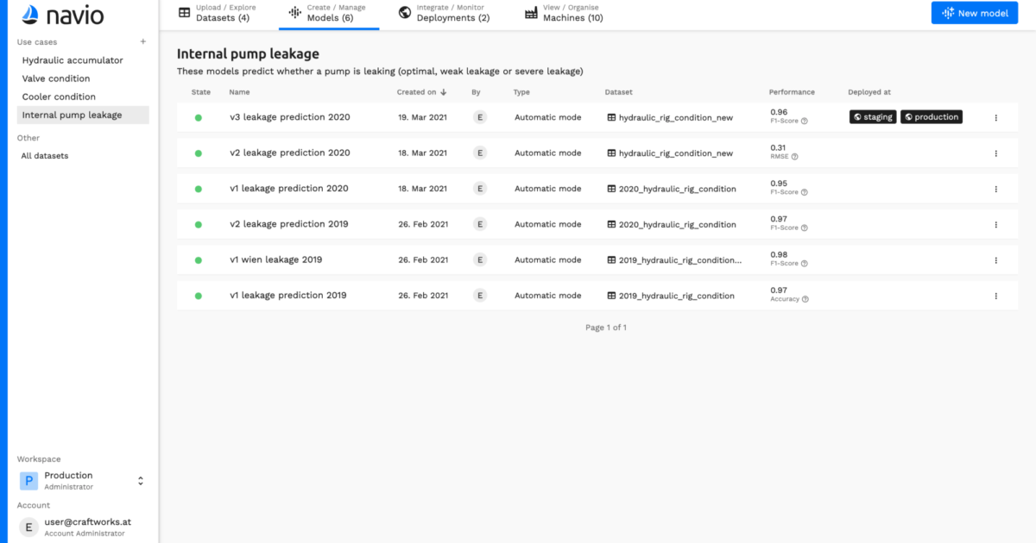Click the Deployed at column header
The height and width of the screenshot is (543, 1036).
pos(869,92)
